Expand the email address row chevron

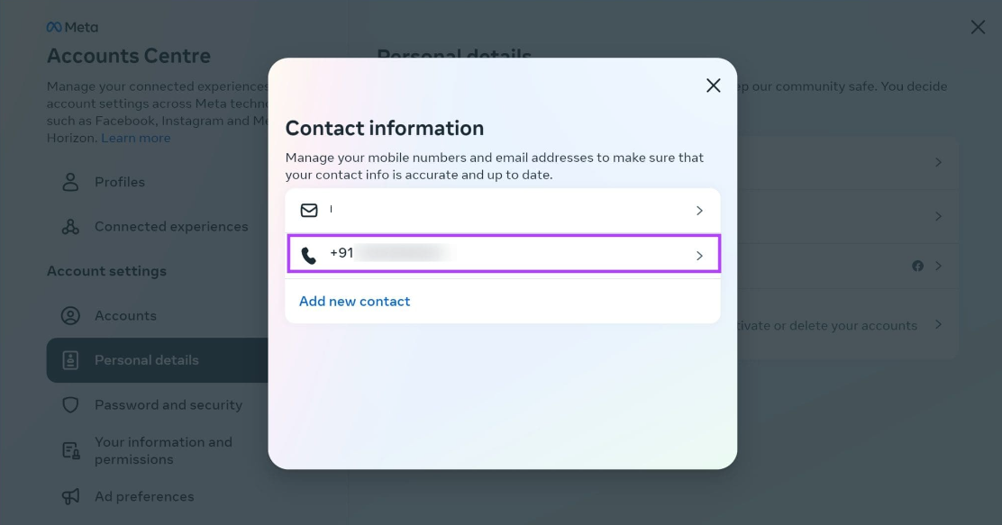coord(700,211)
